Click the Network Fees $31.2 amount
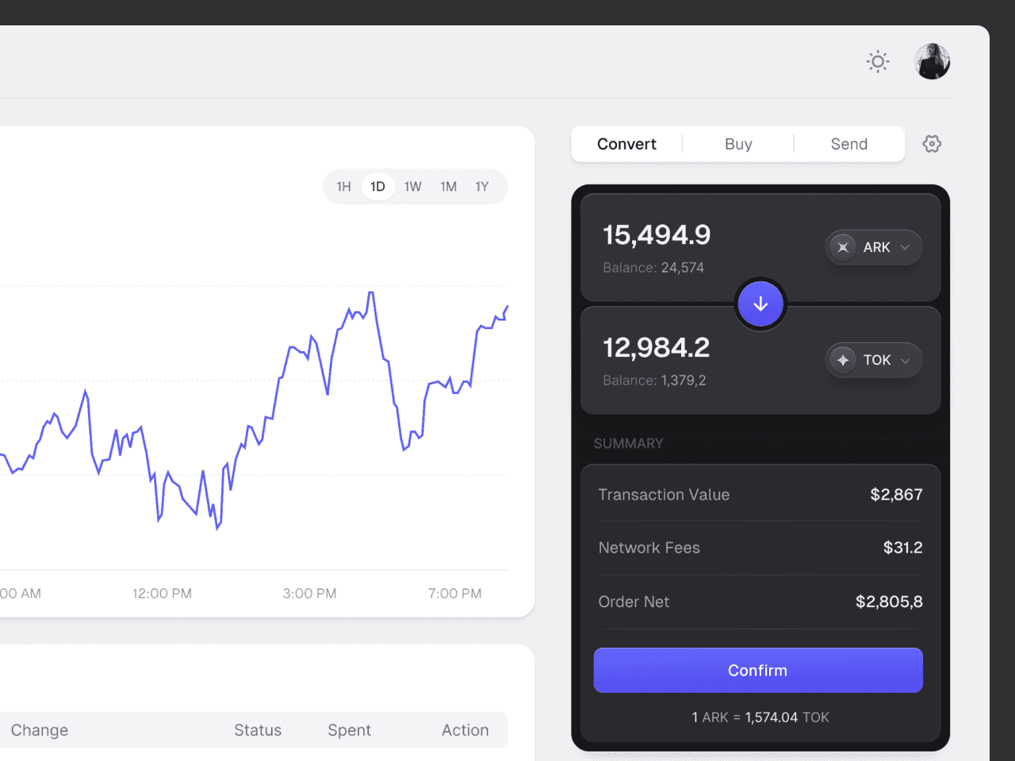This screenshot has width=1015, height=761. [902, 548]
